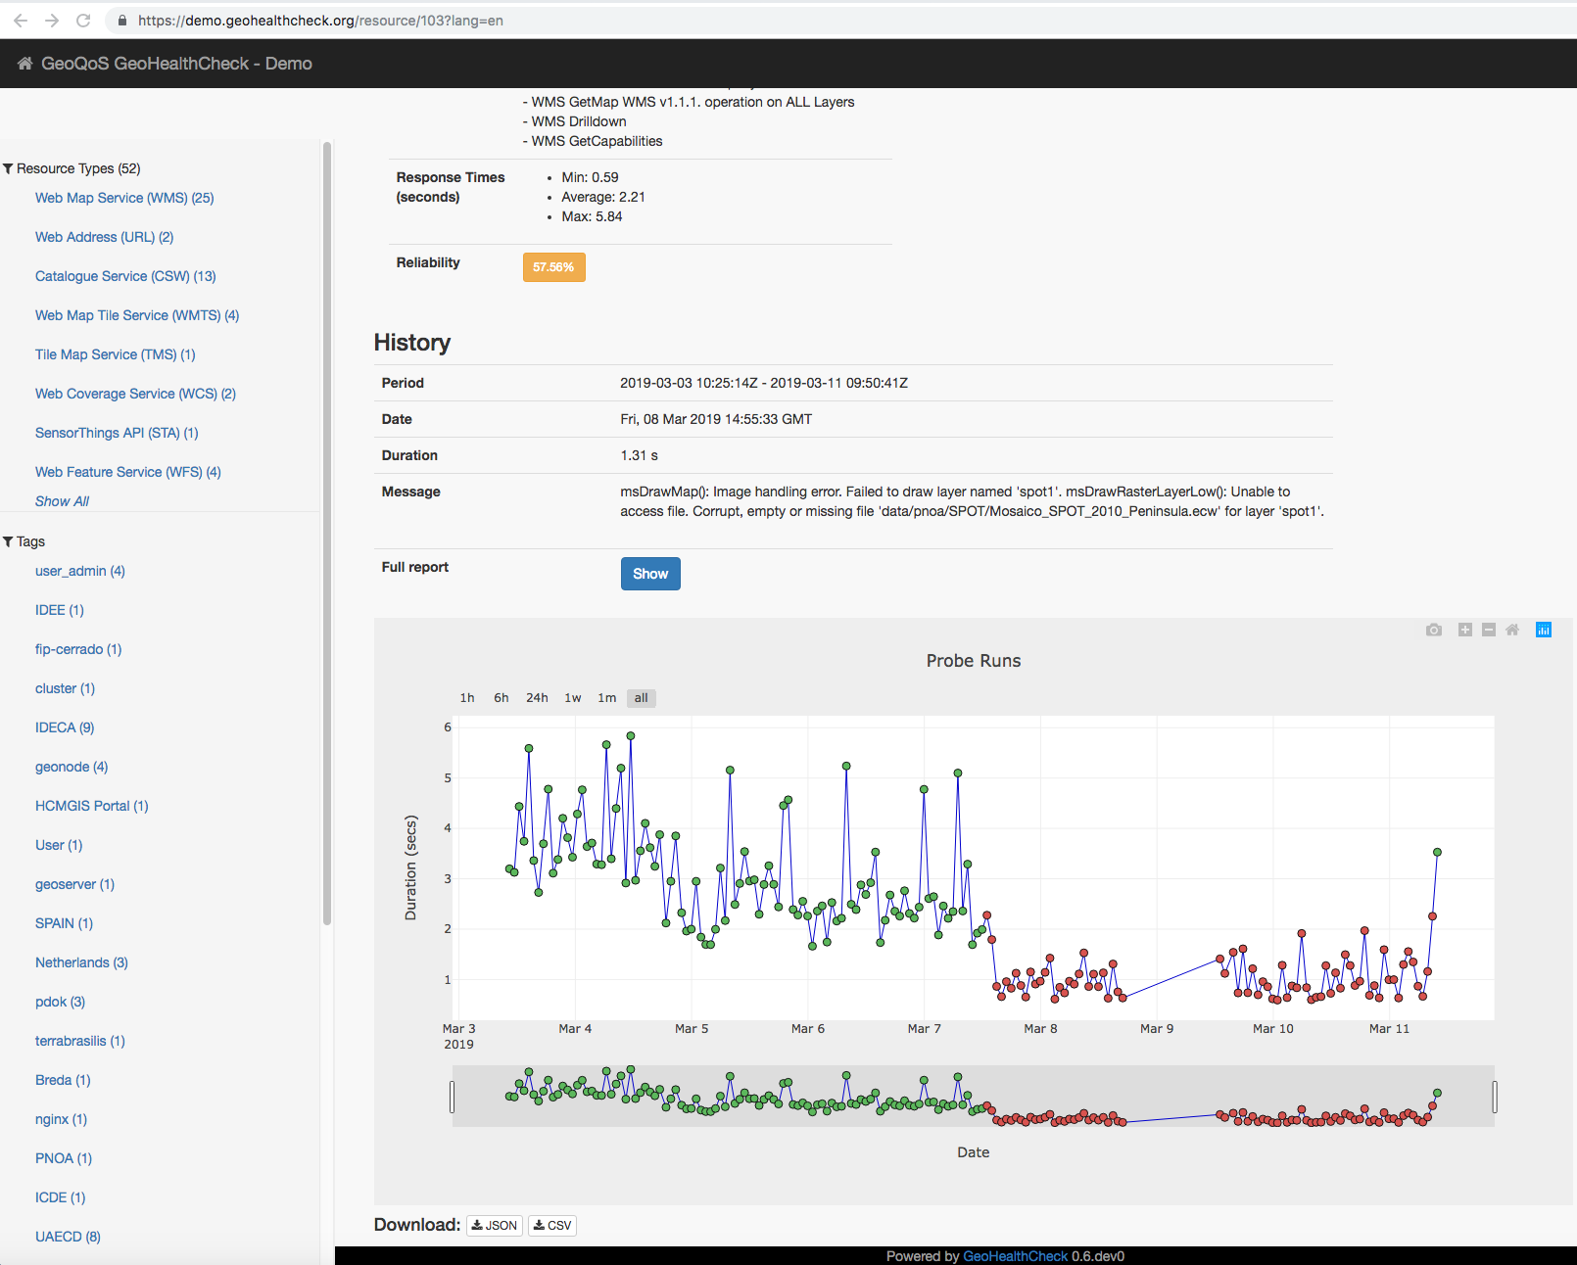This screenshot has width=1577, height=1265.
Task: Click the blue Plotly logo icon
Action: tap(1544, 630)
